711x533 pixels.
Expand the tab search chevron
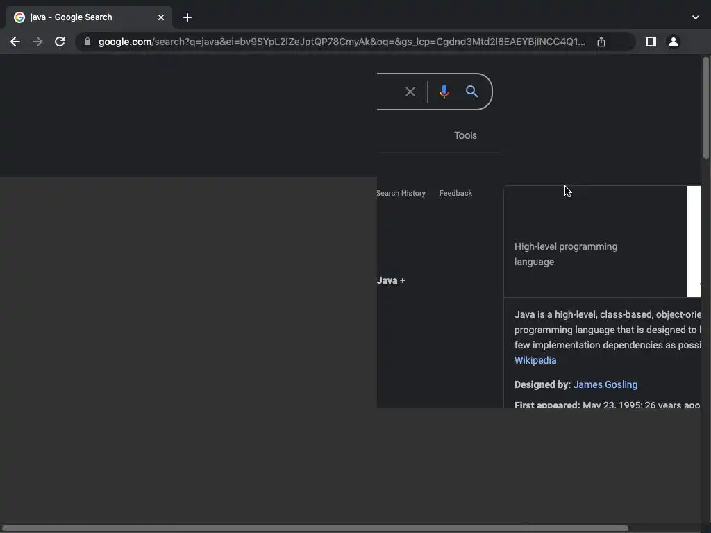(x=696, y=17)
